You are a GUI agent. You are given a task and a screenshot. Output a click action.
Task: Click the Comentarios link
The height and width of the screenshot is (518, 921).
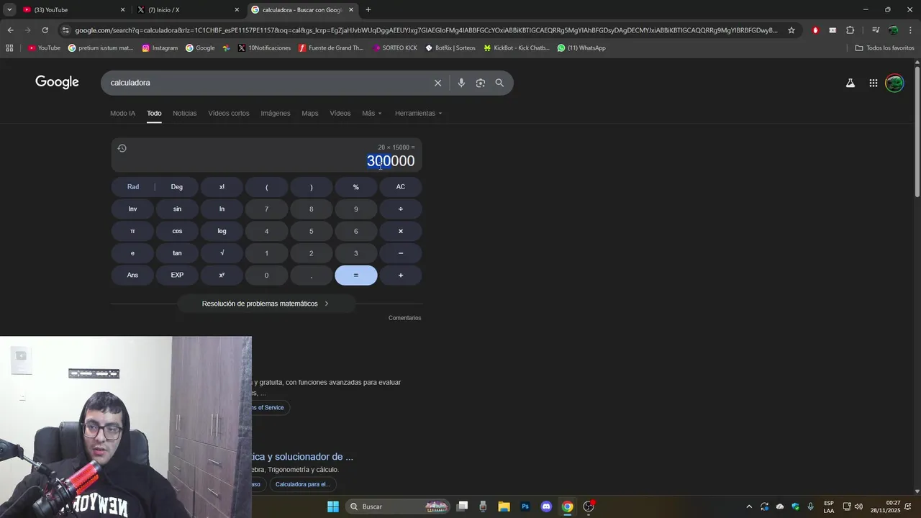pyautogui.click(x=404, y=318)
